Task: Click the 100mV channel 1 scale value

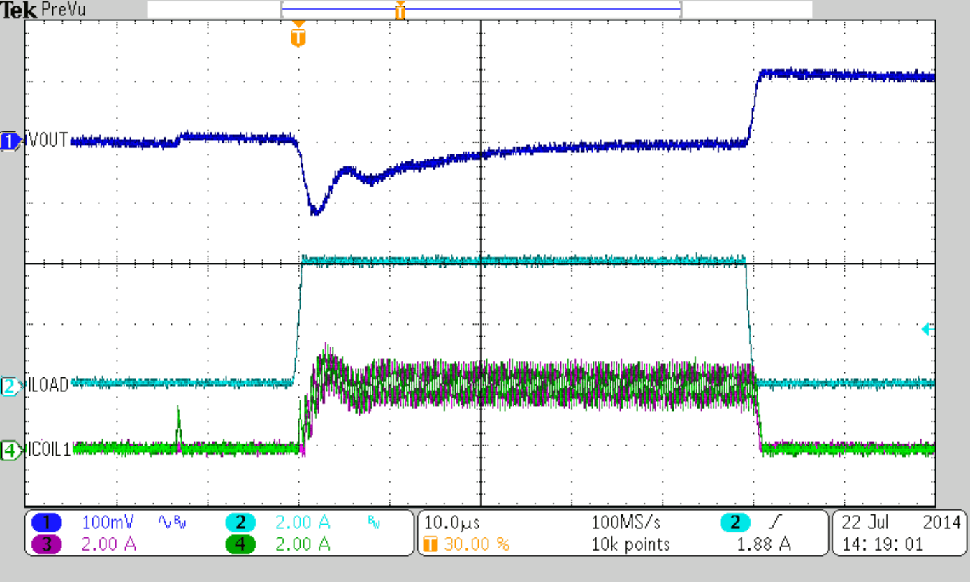Action: (107, 522)
